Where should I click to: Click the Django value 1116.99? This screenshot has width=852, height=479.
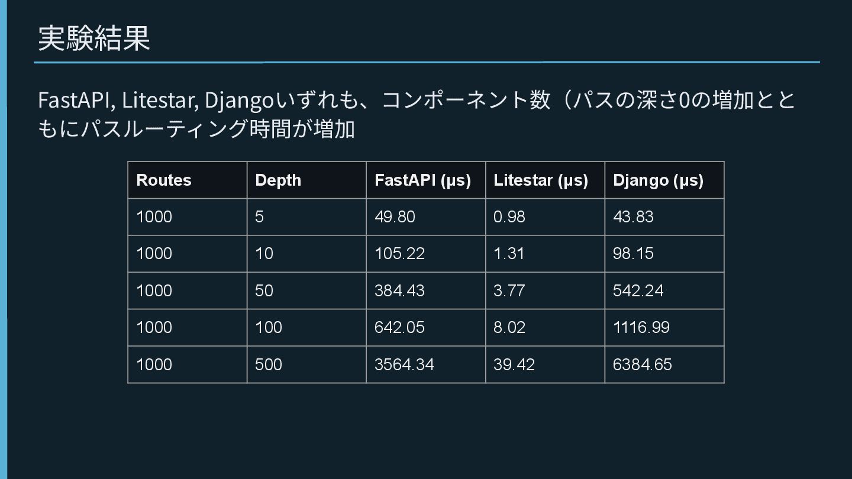coord(641,327)
